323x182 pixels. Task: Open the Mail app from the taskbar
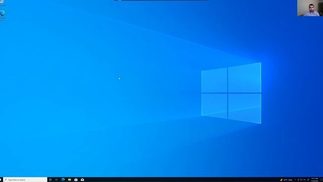pyautogui.click(x=82, y=180)
